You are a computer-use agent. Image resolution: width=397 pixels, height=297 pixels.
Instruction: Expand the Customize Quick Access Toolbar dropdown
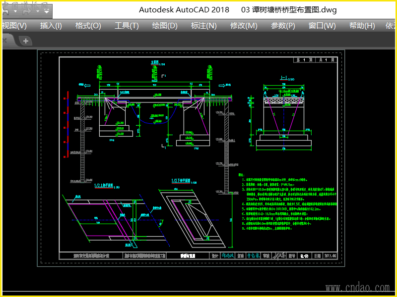[x=46, y=11]
